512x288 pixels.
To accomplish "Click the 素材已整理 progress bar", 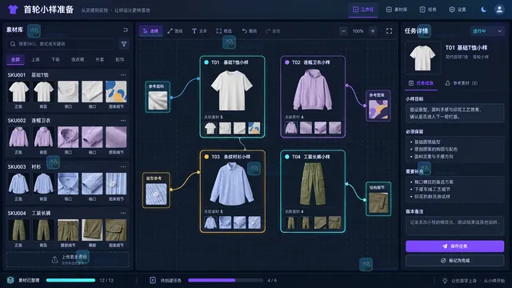I will 70,280.
